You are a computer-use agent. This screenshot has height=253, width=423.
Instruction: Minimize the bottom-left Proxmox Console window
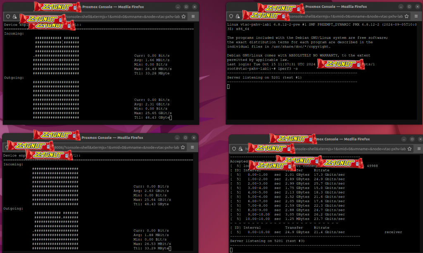tap(177, 138)
